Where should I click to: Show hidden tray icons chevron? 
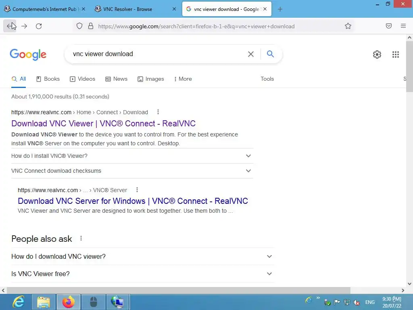pyautogui.click(x=318, y=298)
